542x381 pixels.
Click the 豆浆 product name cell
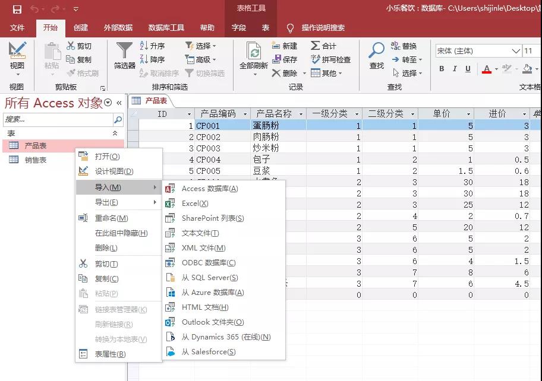pyautogui.click(x=278, y=171)
